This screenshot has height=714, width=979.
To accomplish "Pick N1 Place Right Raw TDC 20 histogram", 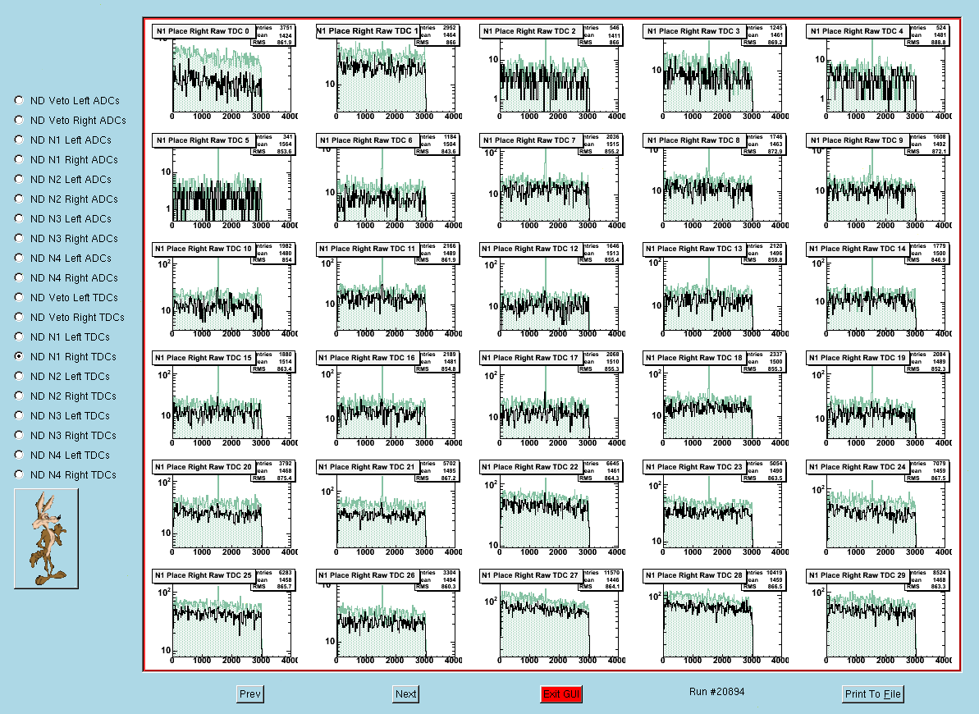I will (x=225, y=509).
